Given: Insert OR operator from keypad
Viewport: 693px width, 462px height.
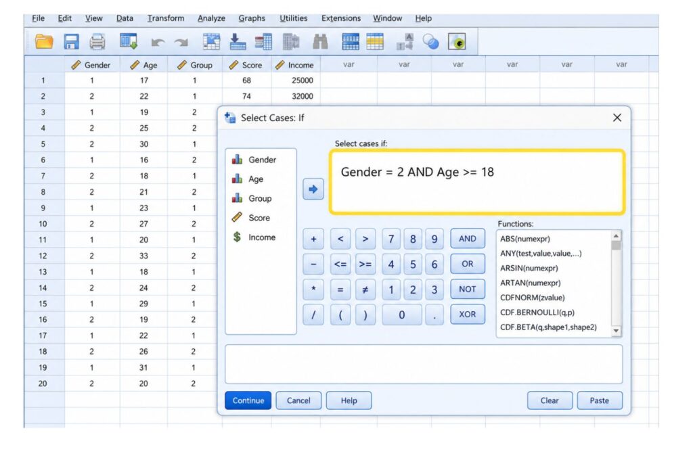Looking at the screenshot, I should click(468, 264).
